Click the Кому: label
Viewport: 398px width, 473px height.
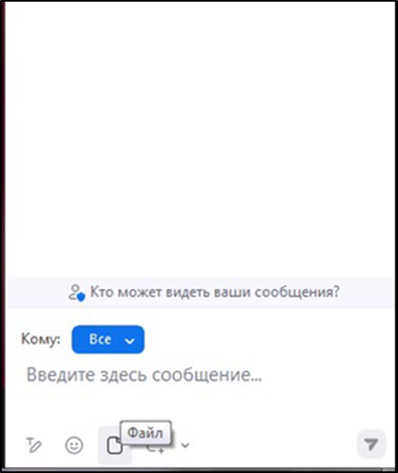40,340
